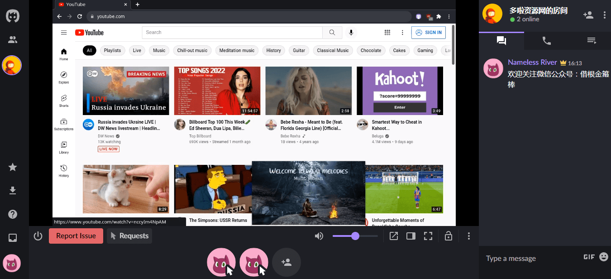Click the SIGN IN button

click(x=429, y=33)
